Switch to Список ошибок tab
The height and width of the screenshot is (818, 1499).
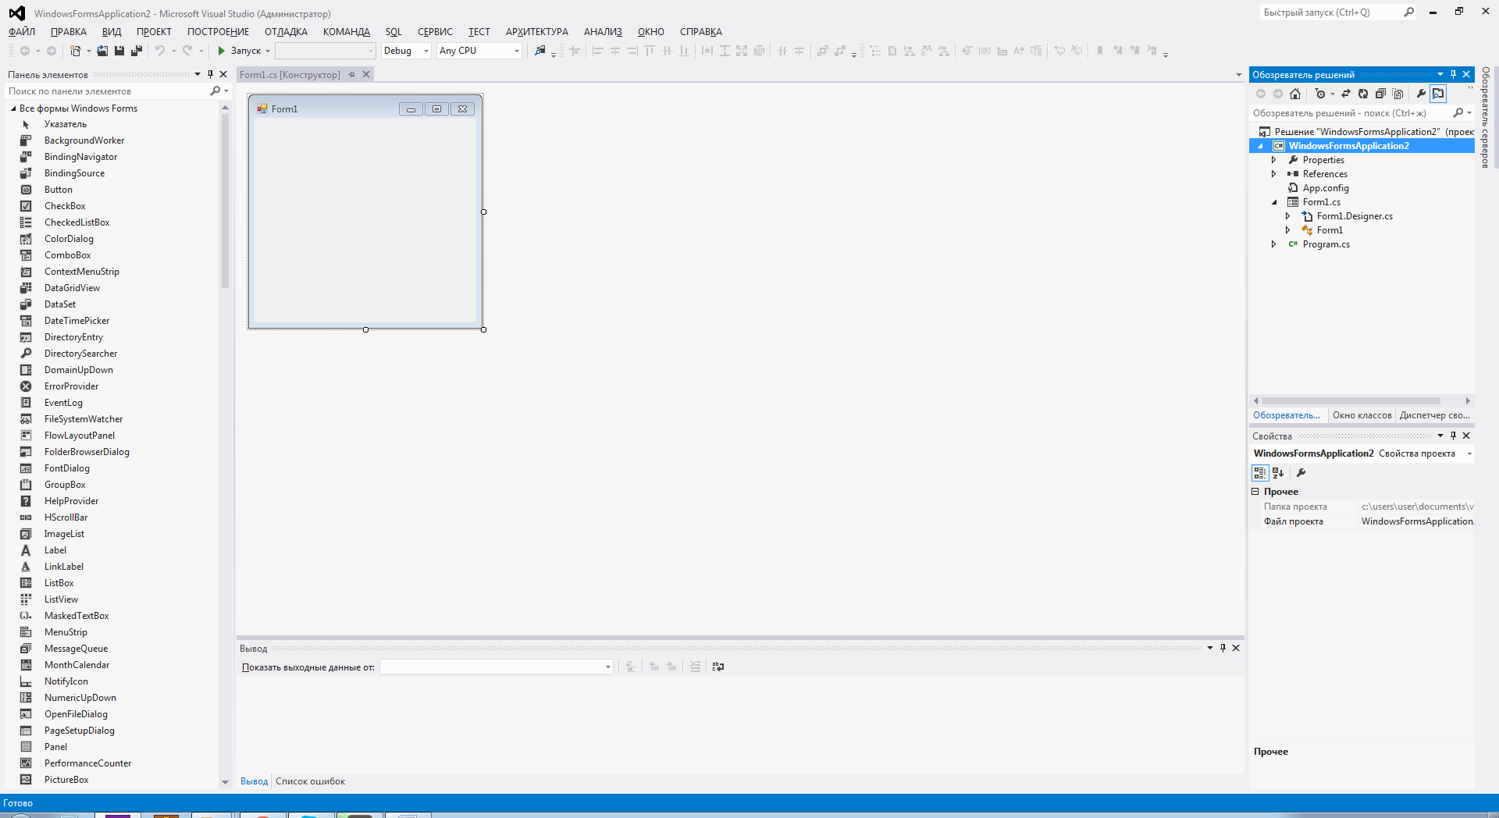click(x=310, y=781)
